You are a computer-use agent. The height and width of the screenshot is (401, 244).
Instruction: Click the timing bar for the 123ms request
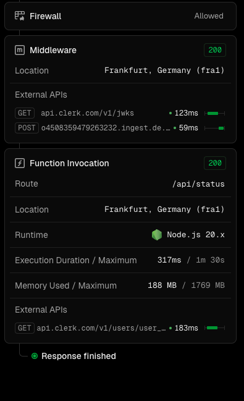pos(214,113)
